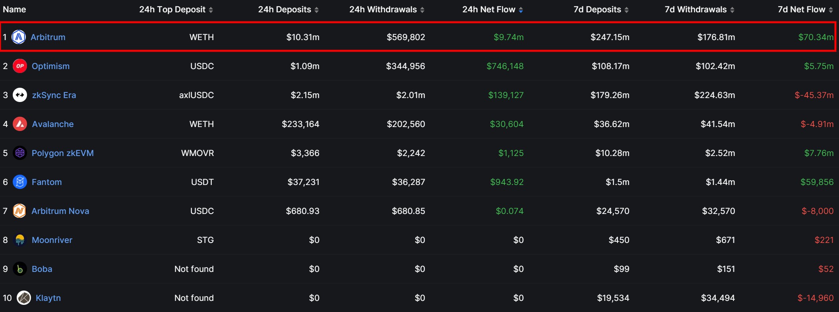Click the Fantom logo icon

point(20,182)
